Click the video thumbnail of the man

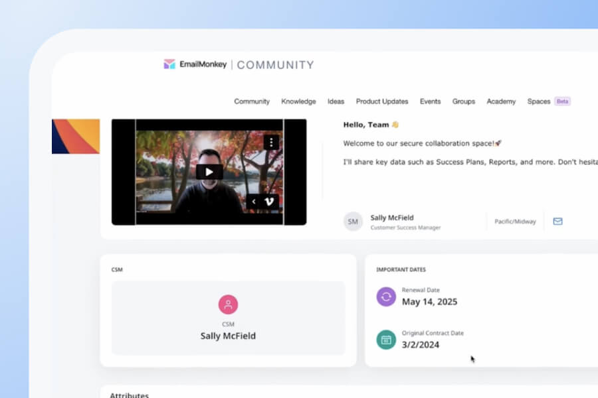pos(209,172)
